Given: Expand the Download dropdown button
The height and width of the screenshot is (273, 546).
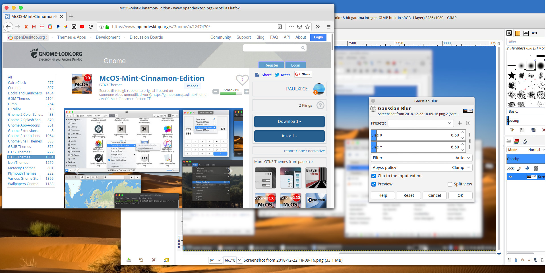Looking at the screenshot, I should [289, 121].
